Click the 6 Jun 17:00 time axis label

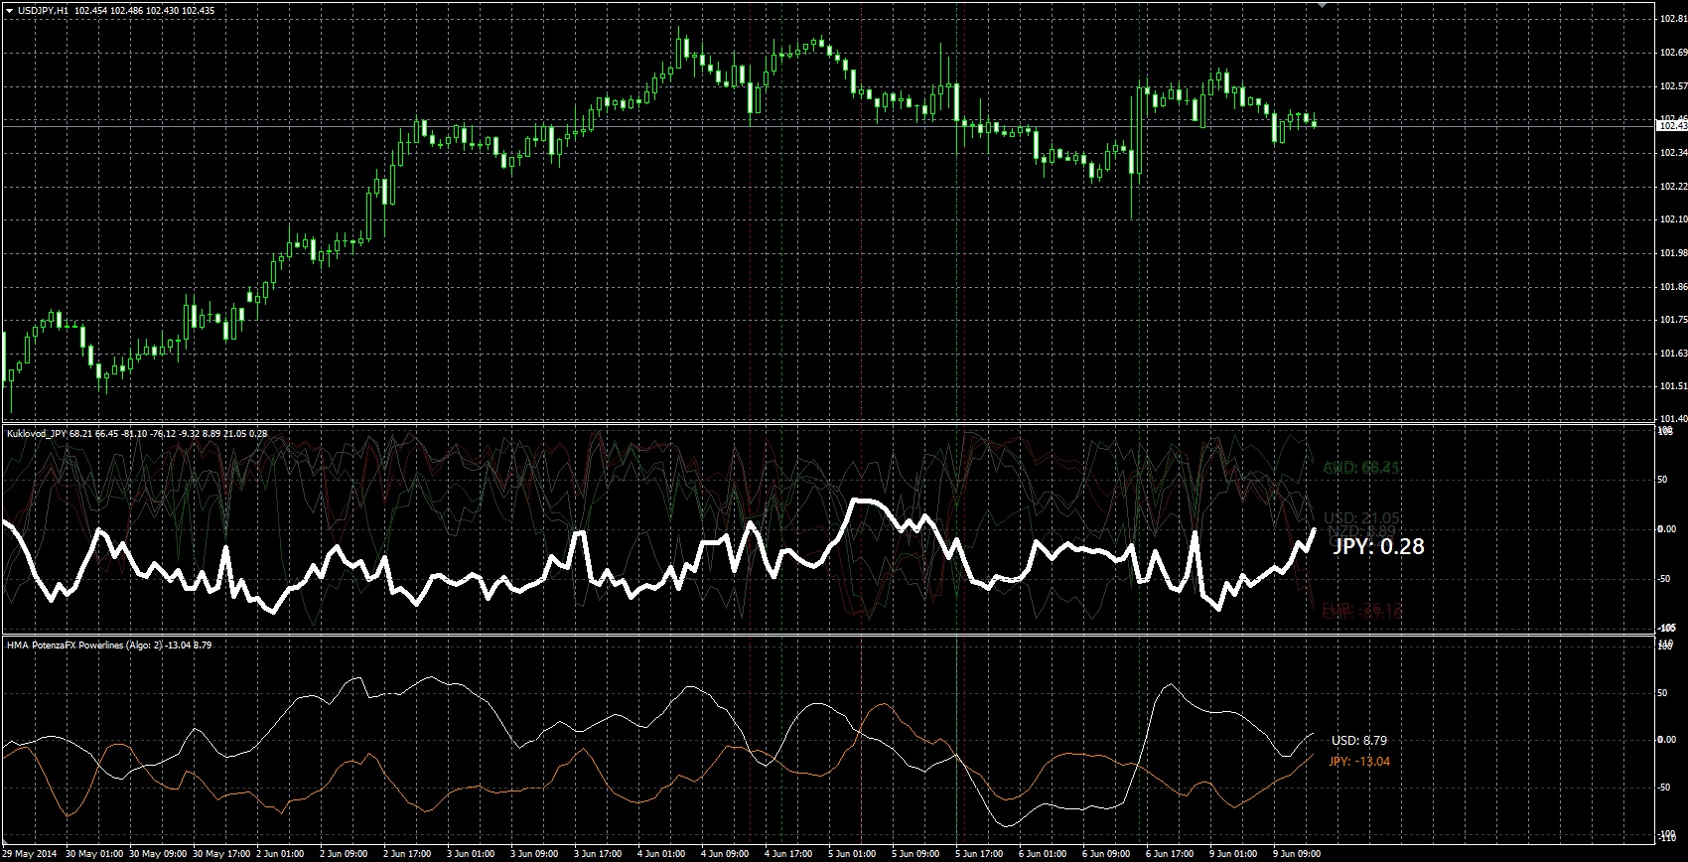pyautogui.click(x=1170, y=854)
